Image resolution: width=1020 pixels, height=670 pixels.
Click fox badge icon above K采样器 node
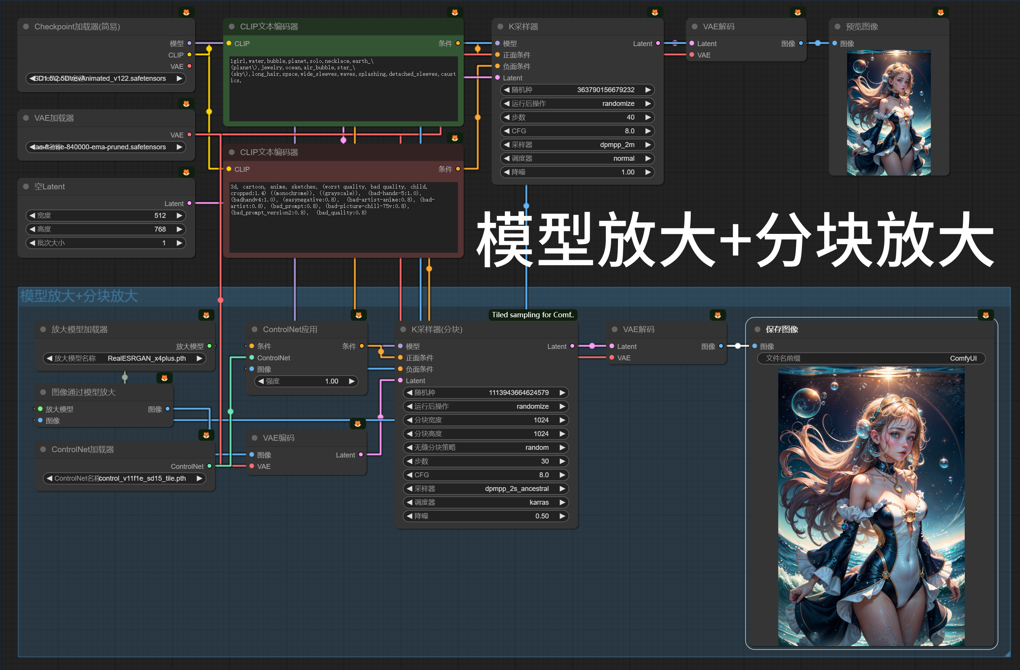[x=655, y=13]
